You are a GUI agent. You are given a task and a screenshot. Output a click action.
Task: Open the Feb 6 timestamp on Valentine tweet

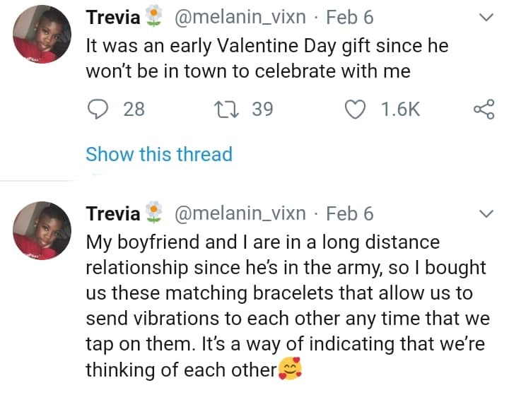[349, 18]
